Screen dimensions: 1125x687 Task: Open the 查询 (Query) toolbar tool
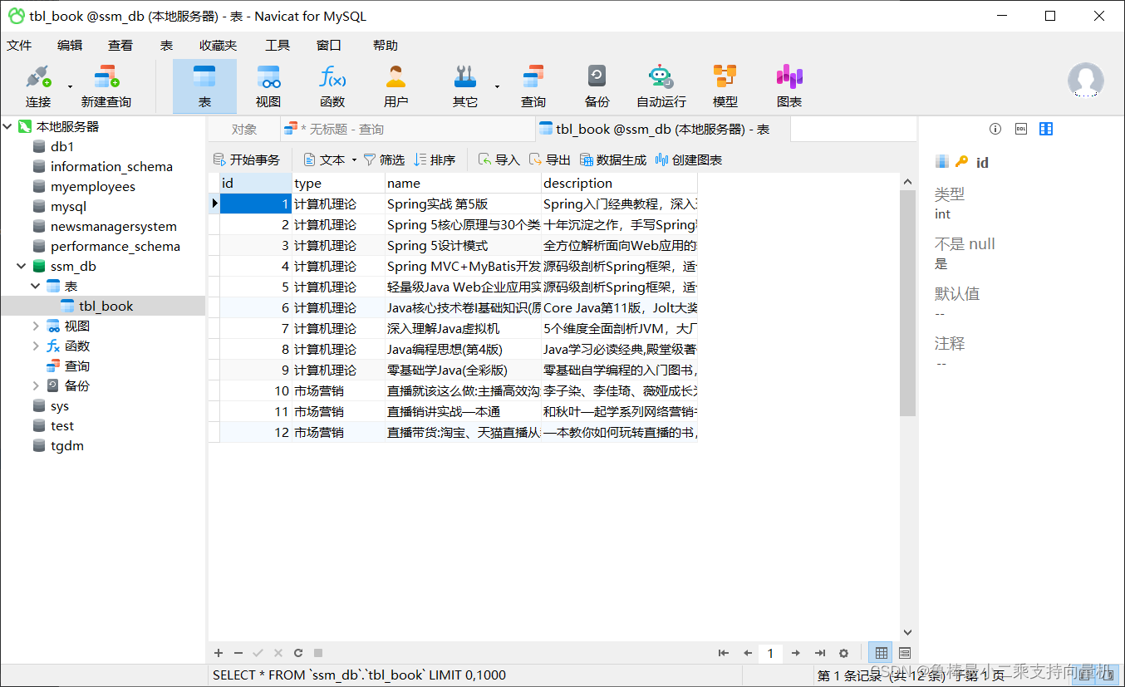(x=533, y=86)
